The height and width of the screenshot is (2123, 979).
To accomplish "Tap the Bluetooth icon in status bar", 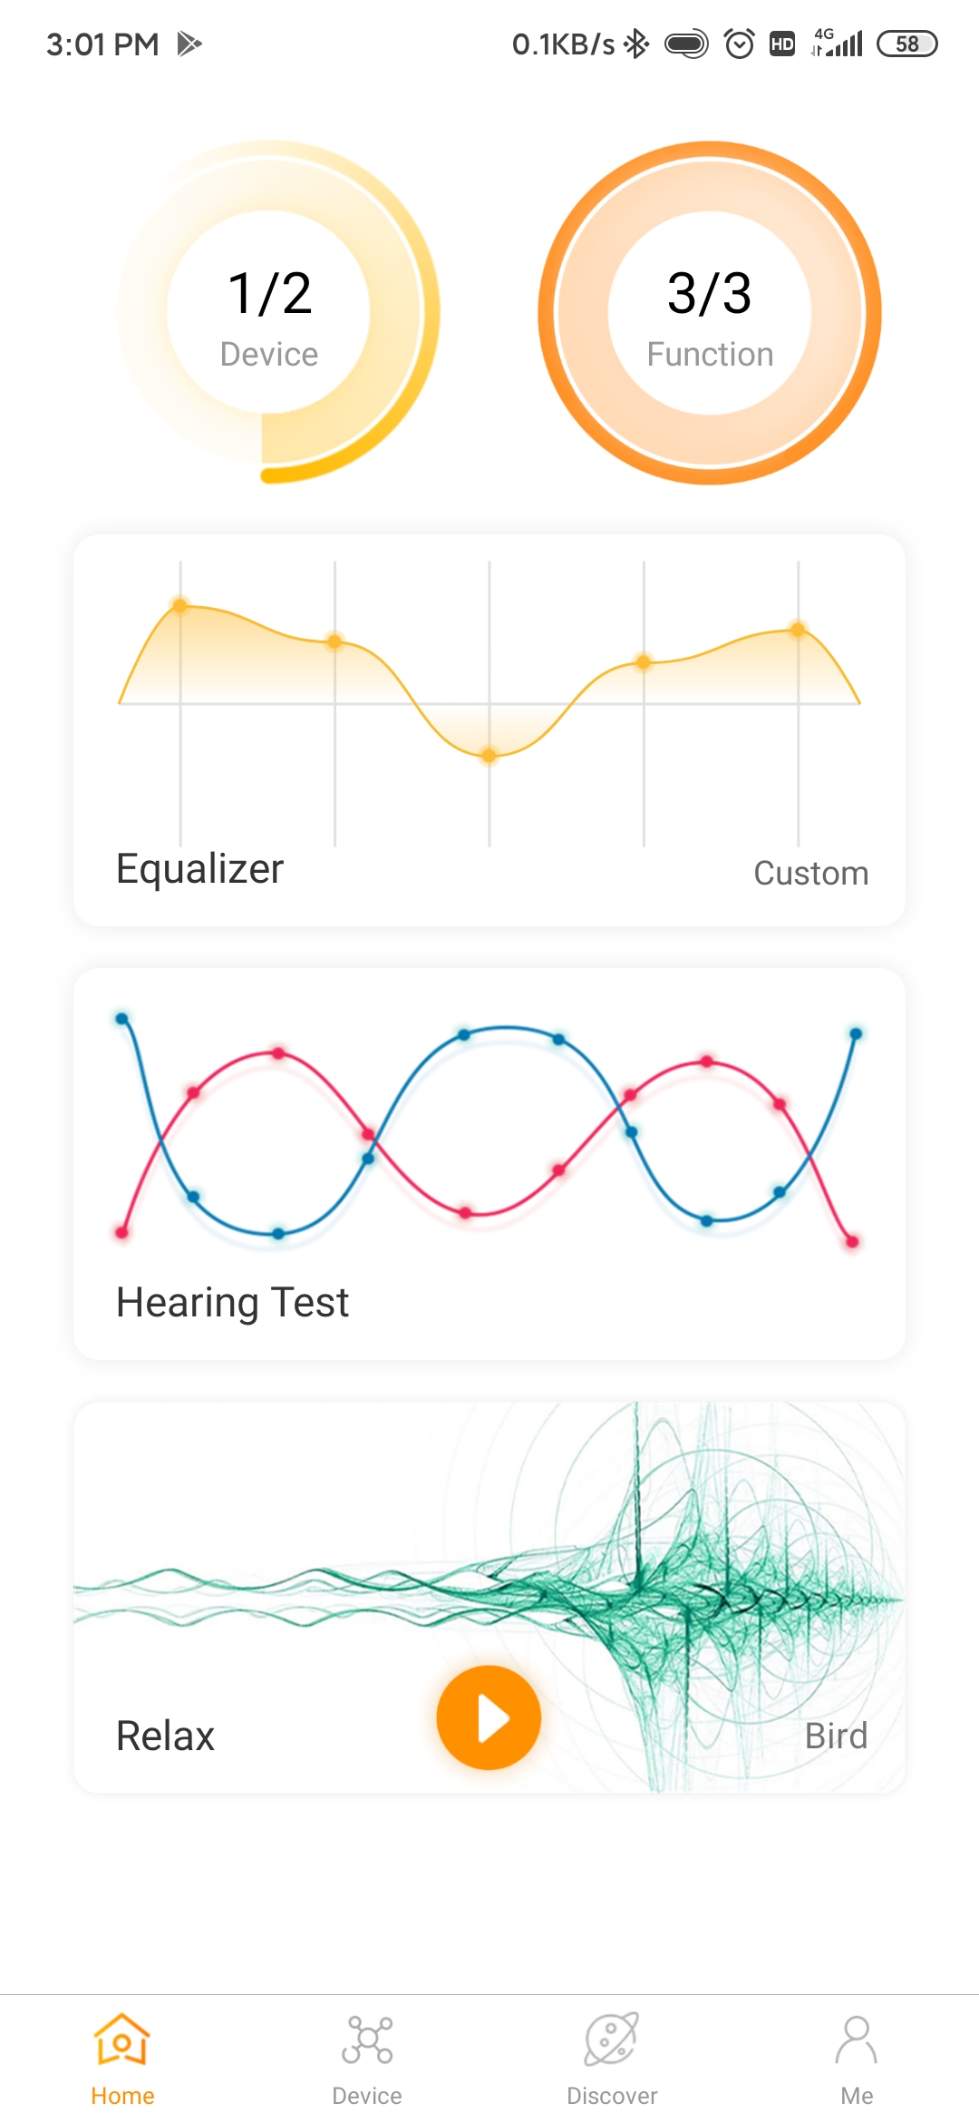I will [x=637, y=44].
